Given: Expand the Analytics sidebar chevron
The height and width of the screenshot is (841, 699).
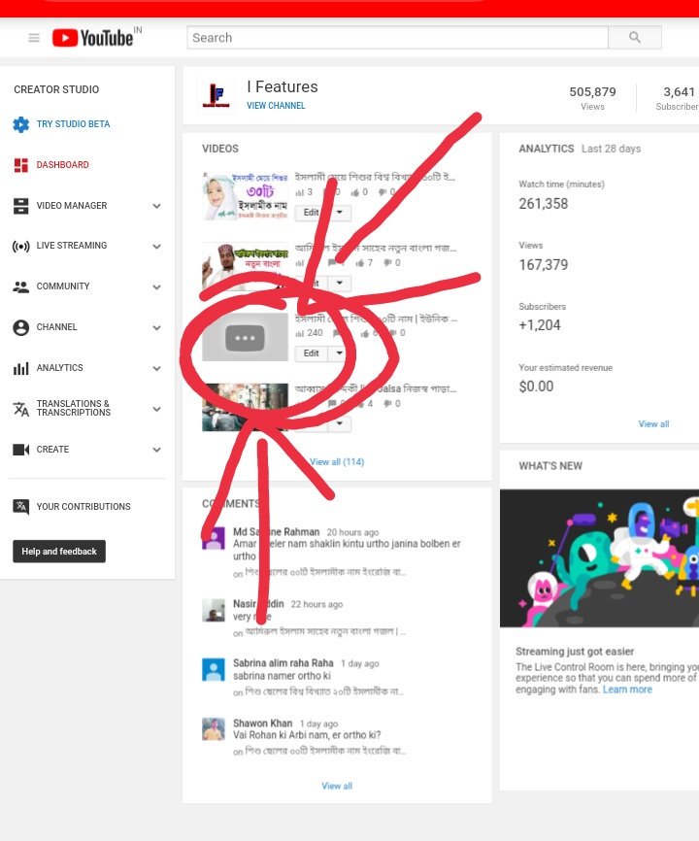Looking at the screenshot, I should click(156, 368).
